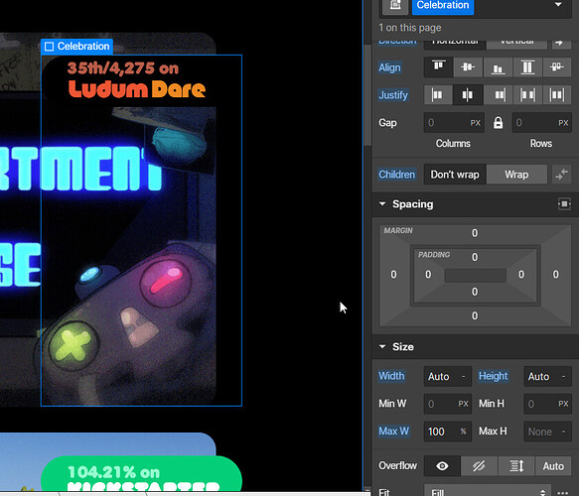Select Justify start icon
The image size is (579, 496).
point(438,95)
